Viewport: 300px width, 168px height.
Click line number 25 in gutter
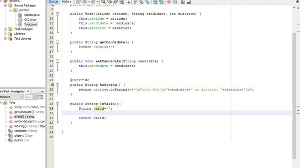coord(51,90)
